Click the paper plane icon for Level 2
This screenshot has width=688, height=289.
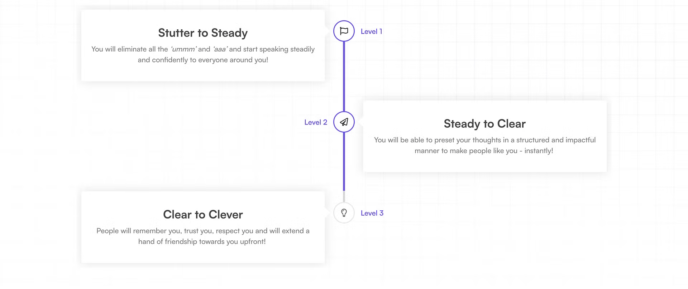point(344,122)
